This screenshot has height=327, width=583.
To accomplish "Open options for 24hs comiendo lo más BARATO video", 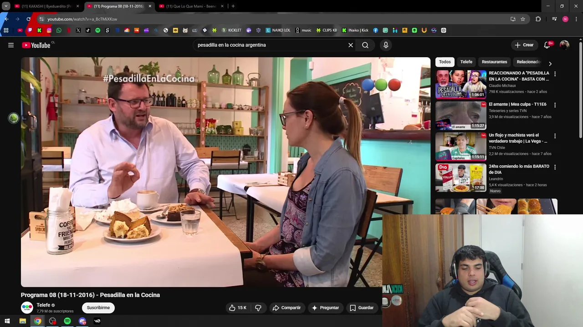I will (x=555, y=167).
